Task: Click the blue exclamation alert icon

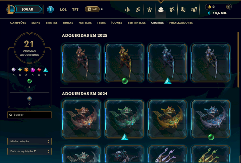Action: (50, 10)
